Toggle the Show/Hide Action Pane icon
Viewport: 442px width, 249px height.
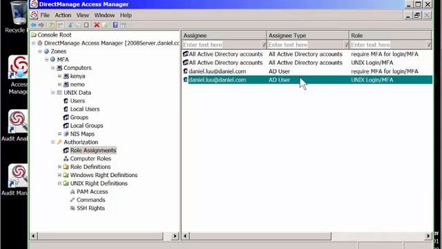click(123, 25)
